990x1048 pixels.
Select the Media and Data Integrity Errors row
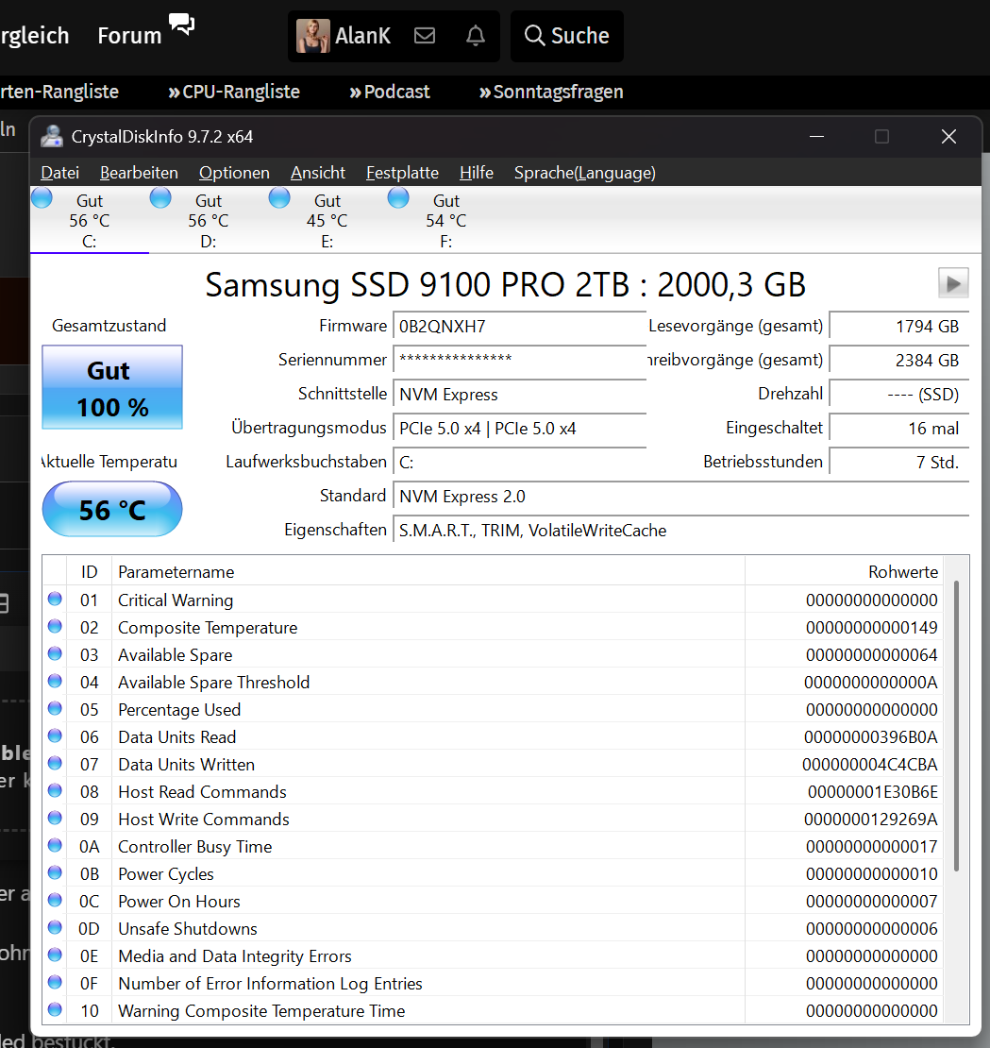coord(493,956)
